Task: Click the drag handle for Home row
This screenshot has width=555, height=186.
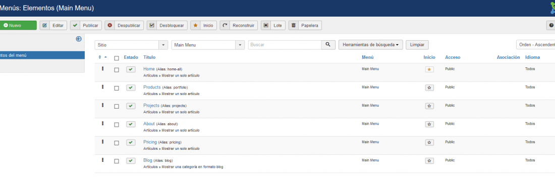Action: 102,69
